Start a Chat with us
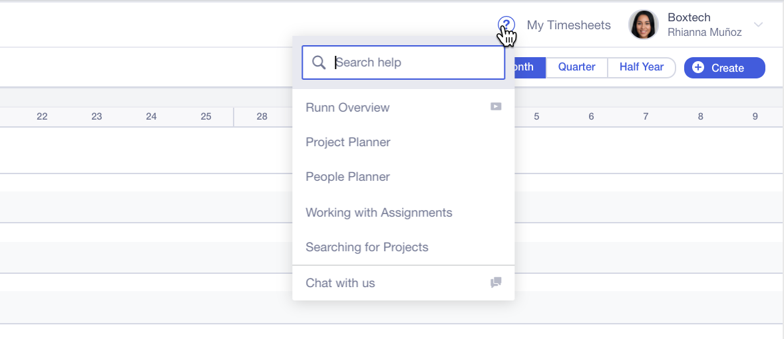784x339 pixels. coord(340,283)
